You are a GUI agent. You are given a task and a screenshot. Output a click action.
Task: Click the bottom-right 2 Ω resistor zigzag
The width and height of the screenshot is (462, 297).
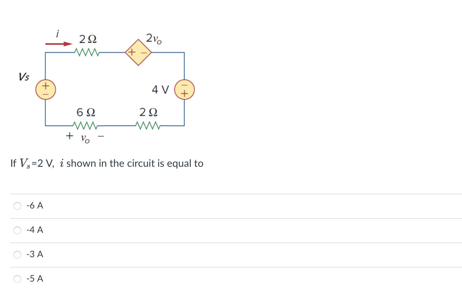(x=148, y=125)
